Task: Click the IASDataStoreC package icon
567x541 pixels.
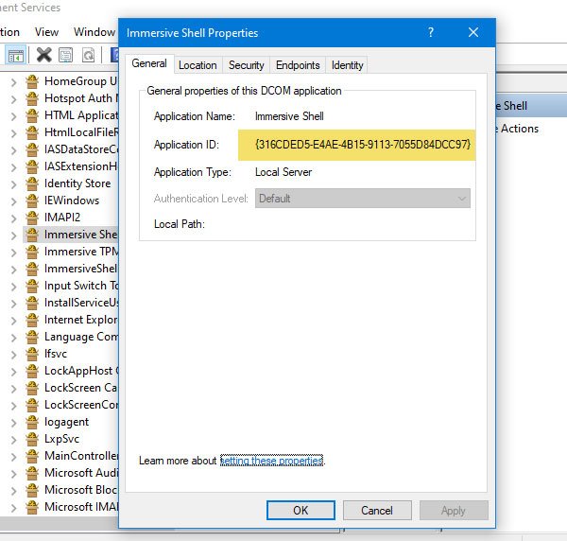Action: pyautogui.click(x=32, y=149)
